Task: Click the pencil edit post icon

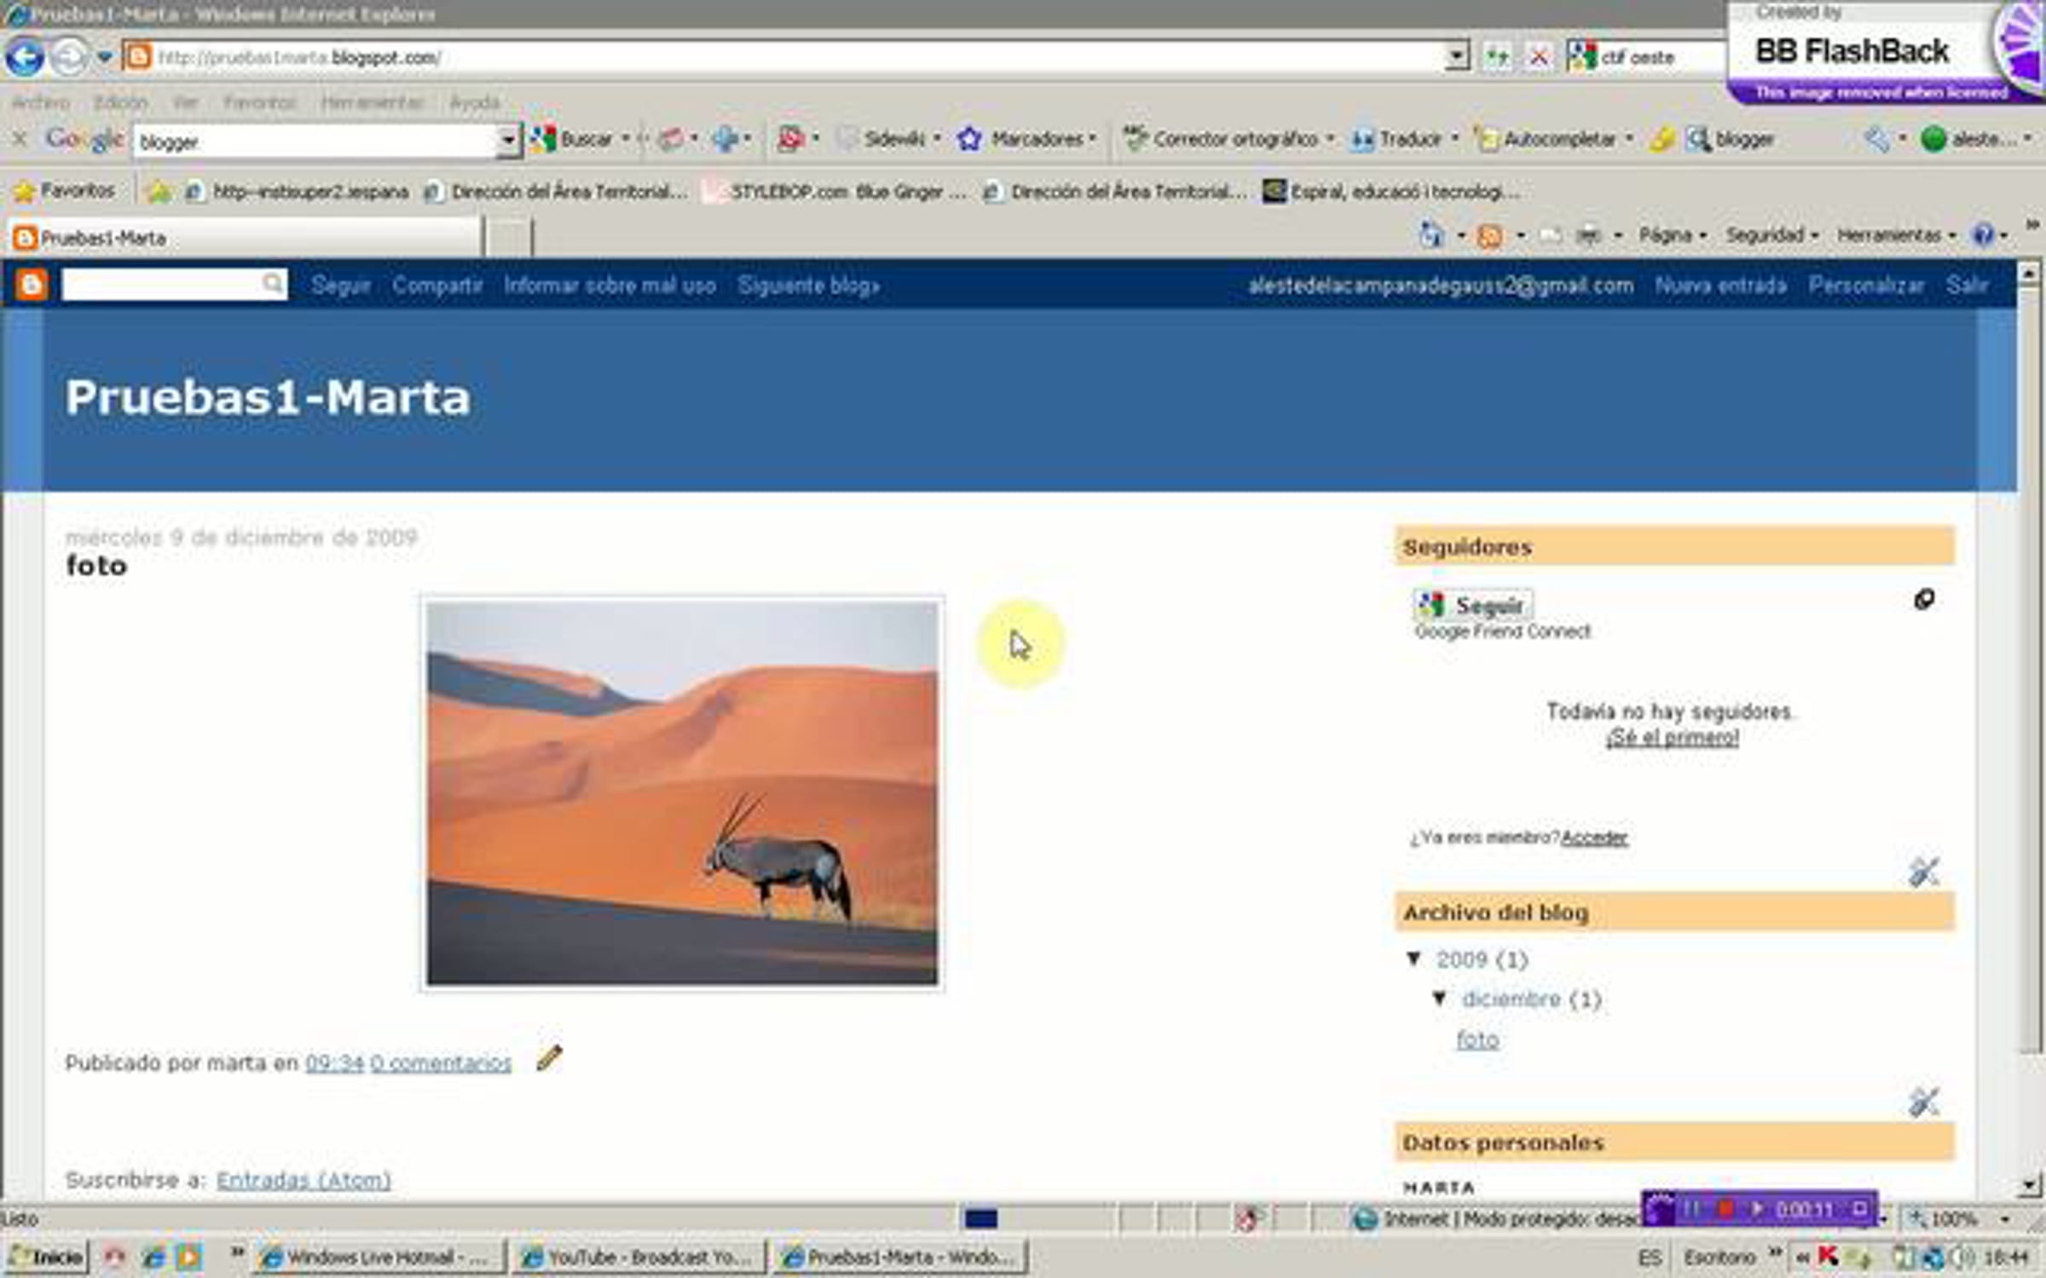Action: [x=549, y=1058]
